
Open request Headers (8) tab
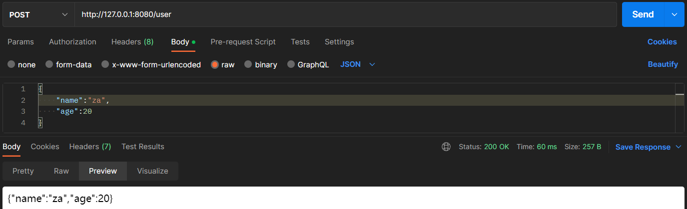(x=132, y=42)
